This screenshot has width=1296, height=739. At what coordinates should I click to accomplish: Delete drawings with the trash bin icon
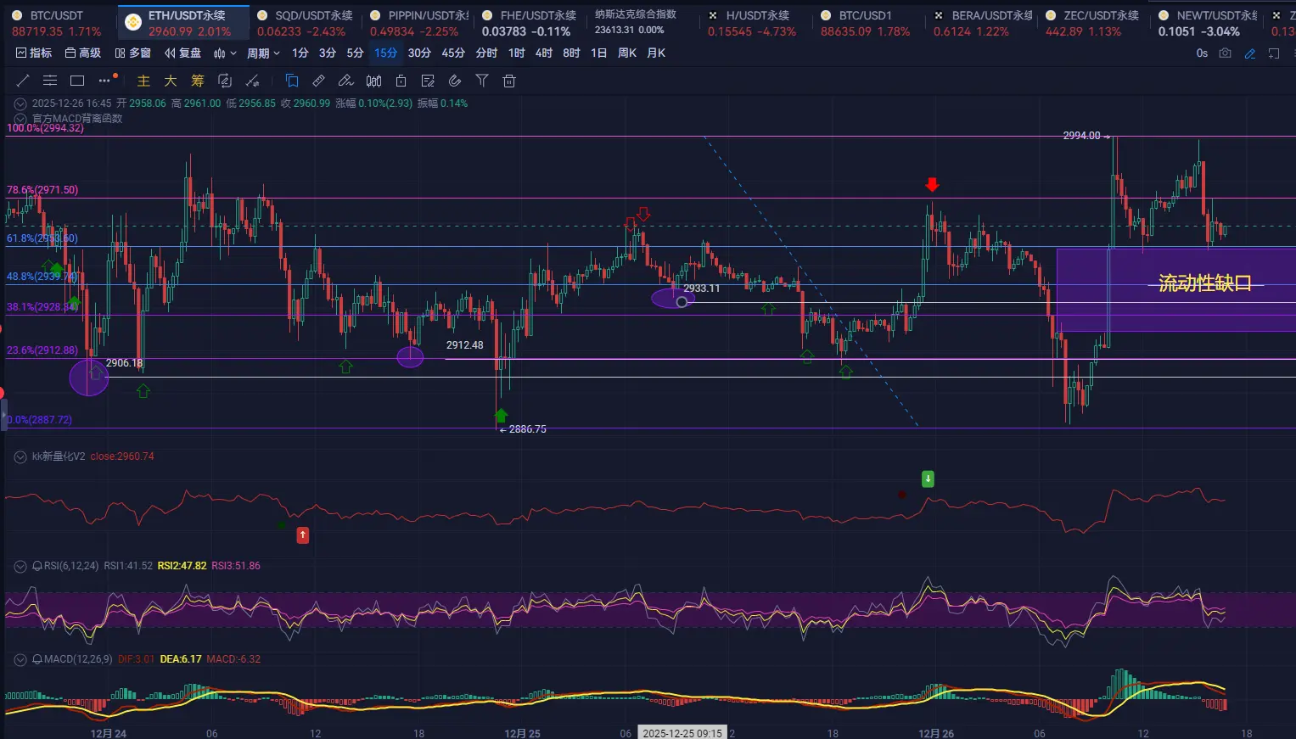(x=509, y=81)
